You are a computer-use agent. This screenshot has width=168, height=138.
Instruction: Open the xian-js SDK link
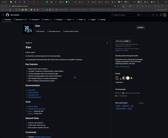pyautogui.click(x=30, y=111)
